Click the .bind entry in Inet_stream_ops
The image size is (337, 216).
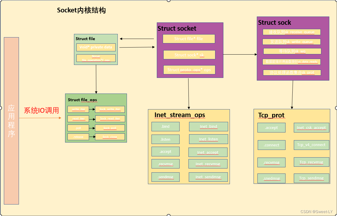pyautogui.click(x=165, y=127)
